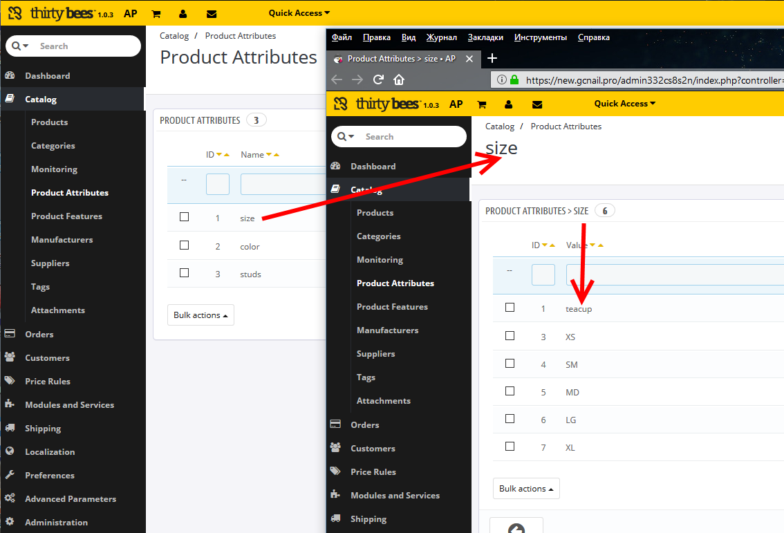Go to Product Features in front sidebar
Image resolution: width=784 pixels, height=533 pixels.
392,307
